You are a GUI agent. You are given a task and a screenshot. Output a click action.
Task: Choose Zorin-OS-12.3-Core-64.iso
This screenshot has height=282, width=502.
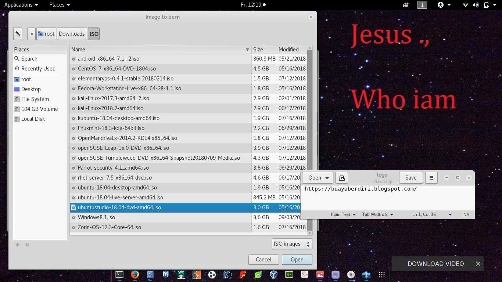click(x=189, y=227)
